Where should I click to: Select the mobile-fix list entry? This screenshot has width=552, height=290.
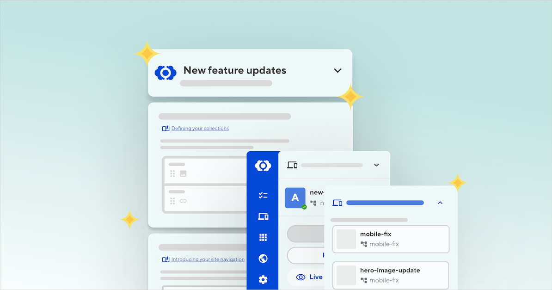click(391, 239)
